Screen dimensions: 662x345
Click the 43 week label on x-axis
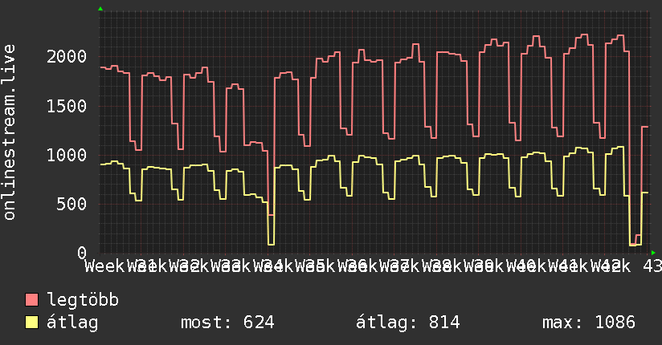coord(652,266)
